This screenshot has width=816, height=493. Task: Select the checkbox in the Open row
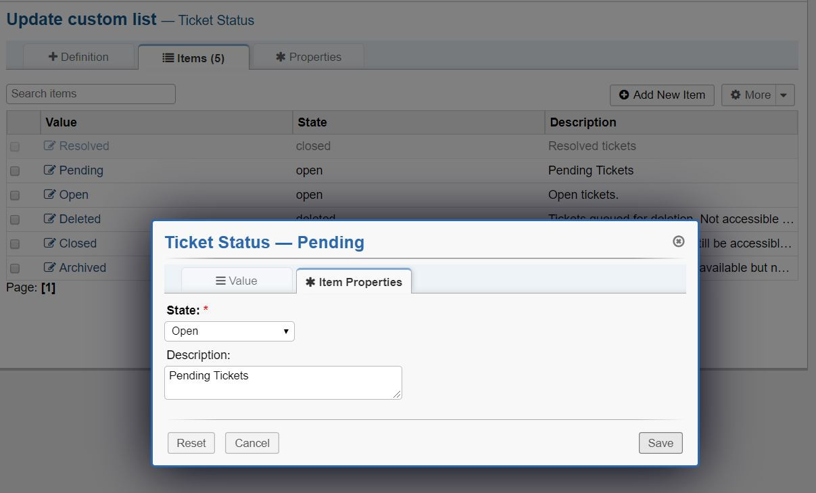(15, 195)
